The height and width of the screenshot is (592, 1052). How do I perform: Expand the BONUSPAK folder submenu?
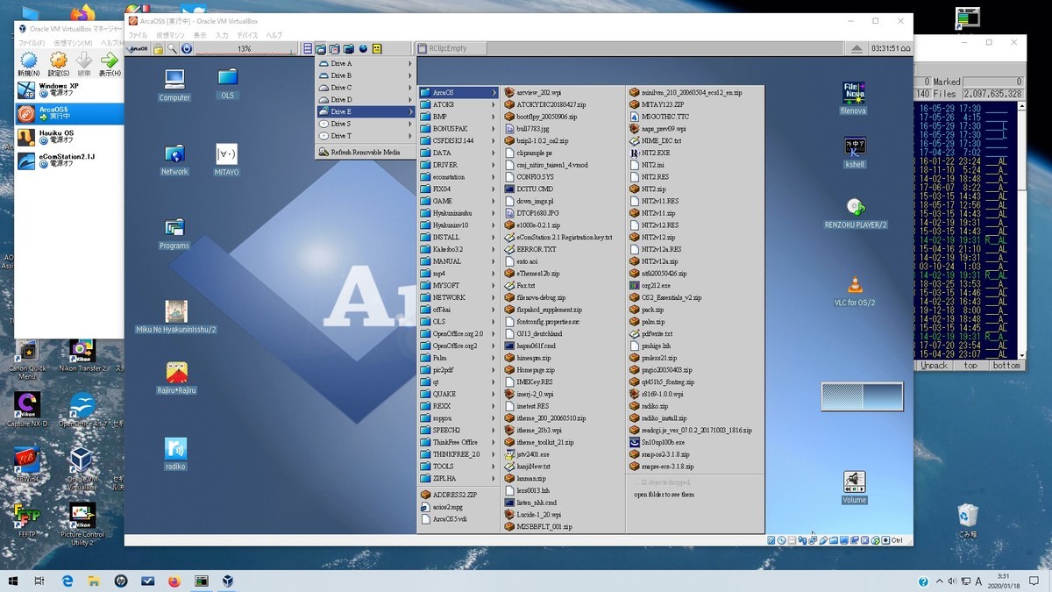pyautogui.click(x=458, y=129)
